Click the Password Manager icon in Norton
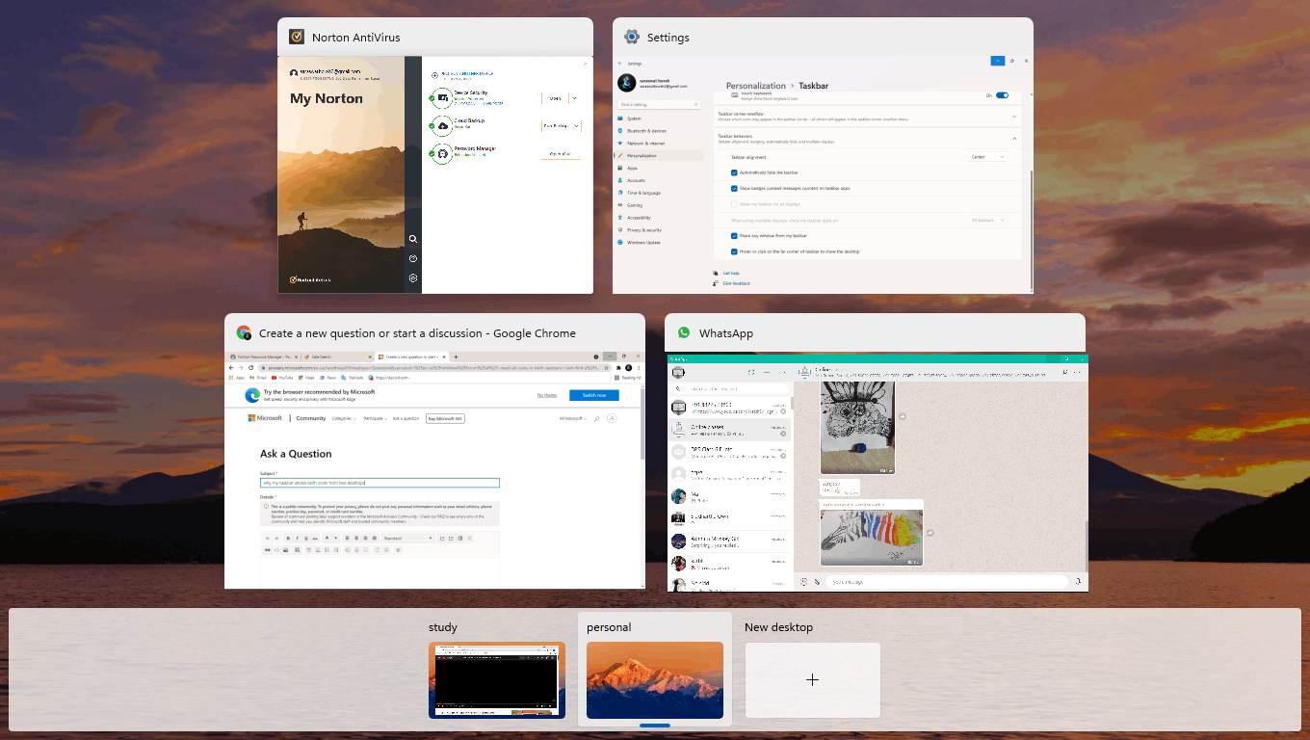 [442, 153]
